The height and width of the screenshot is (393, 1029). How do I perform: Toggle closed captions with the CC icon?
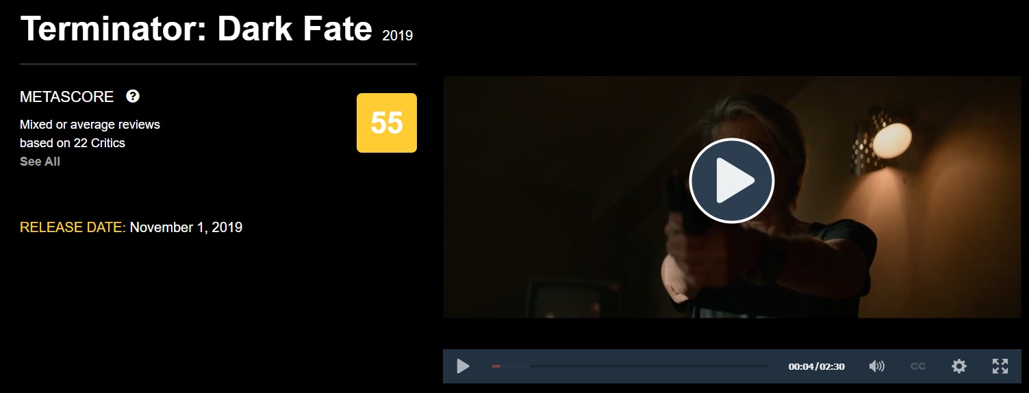click(917, 366)
